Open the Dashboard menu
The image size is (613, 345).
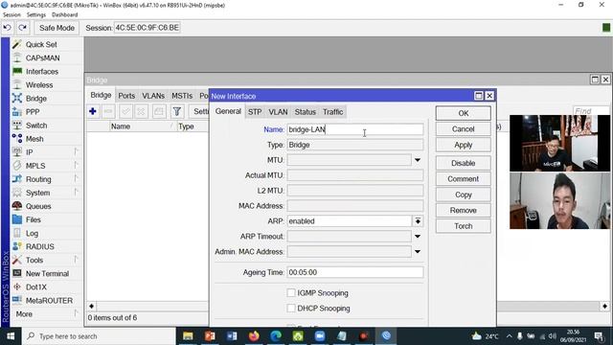click(x=64, y=15)
